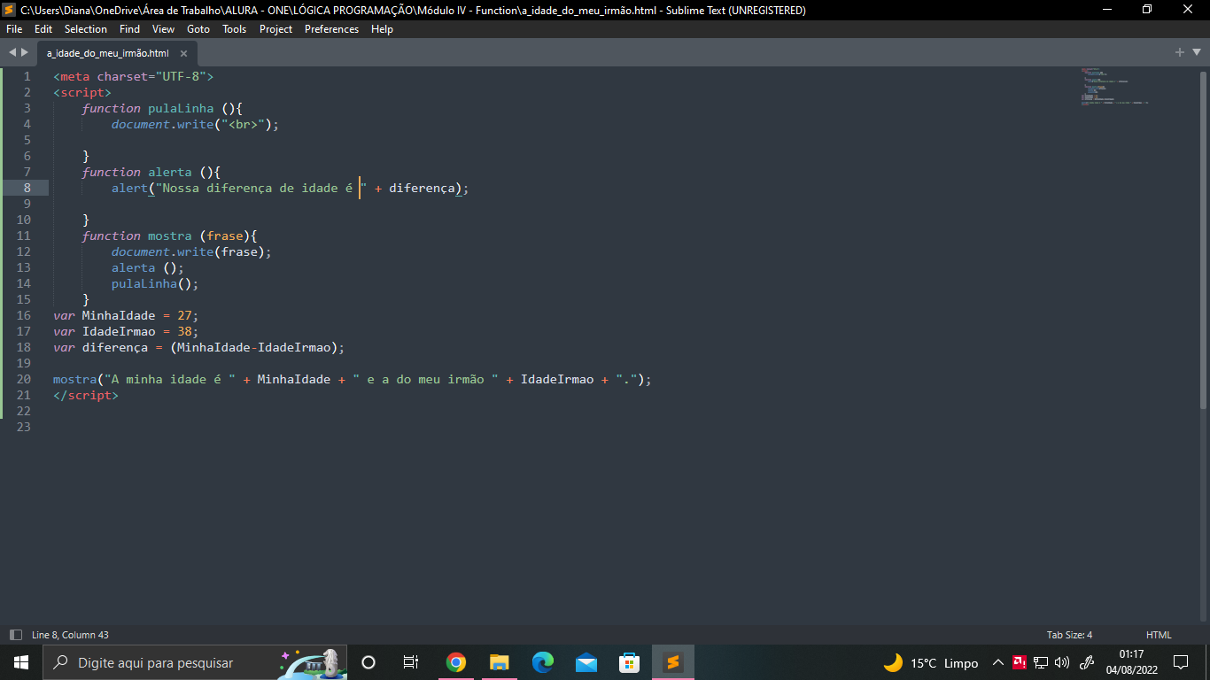Open the Tools menu
The image size is (1210, 680).
pos(235,29)
